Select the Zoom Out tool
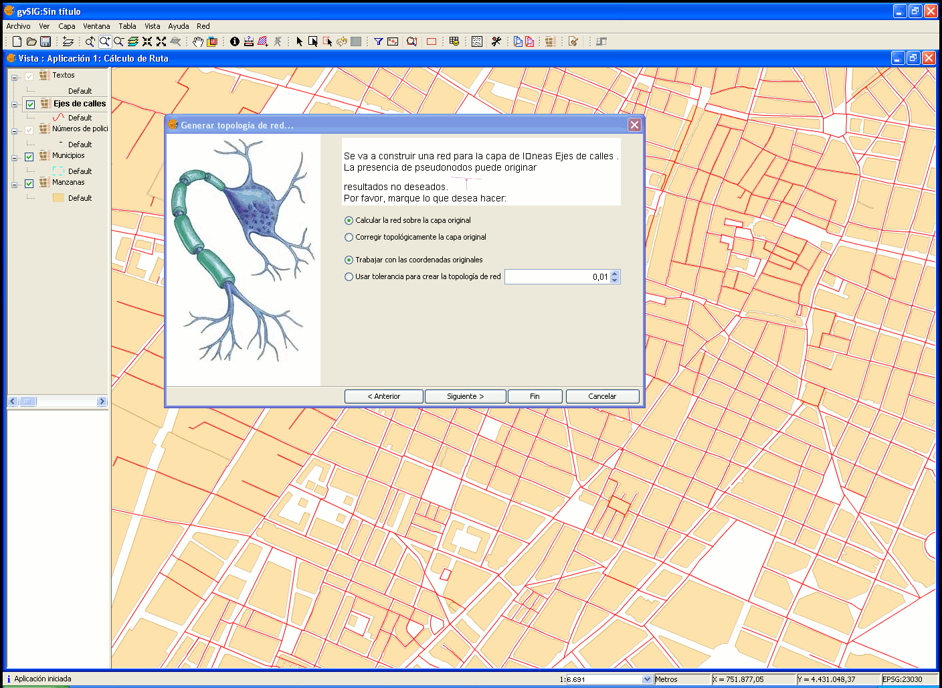The height and width of the screenshot is (688, 942). pyautogui.click(x=118, y=41)
